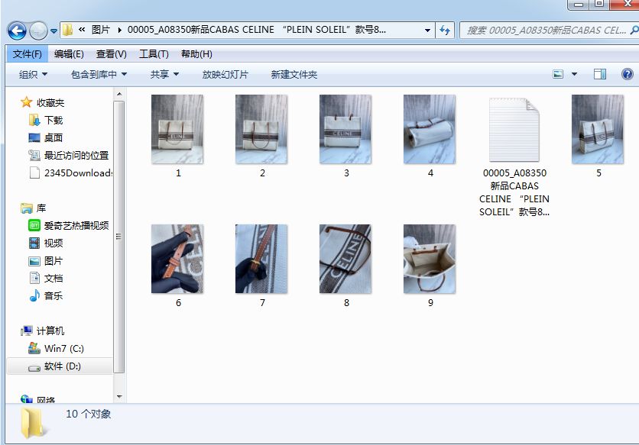
Task: Go back with the blue Back arrow
Action: (17, 31)
